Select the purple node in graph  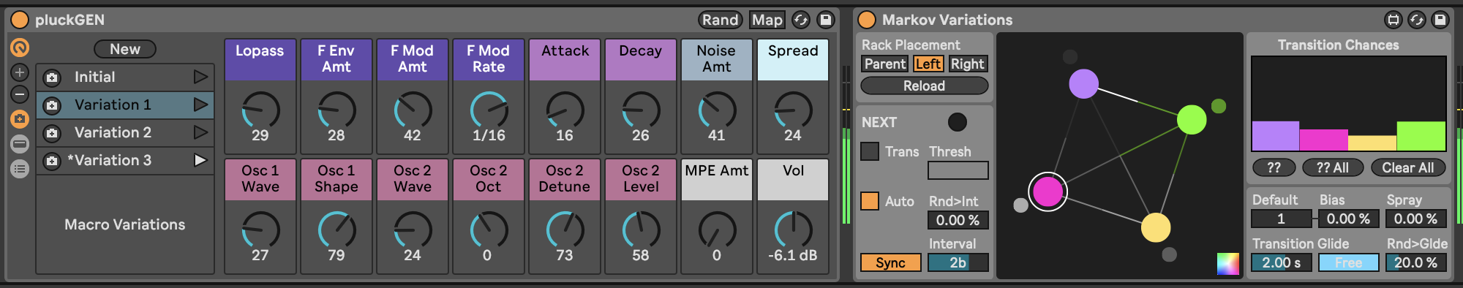[1083, 83]
